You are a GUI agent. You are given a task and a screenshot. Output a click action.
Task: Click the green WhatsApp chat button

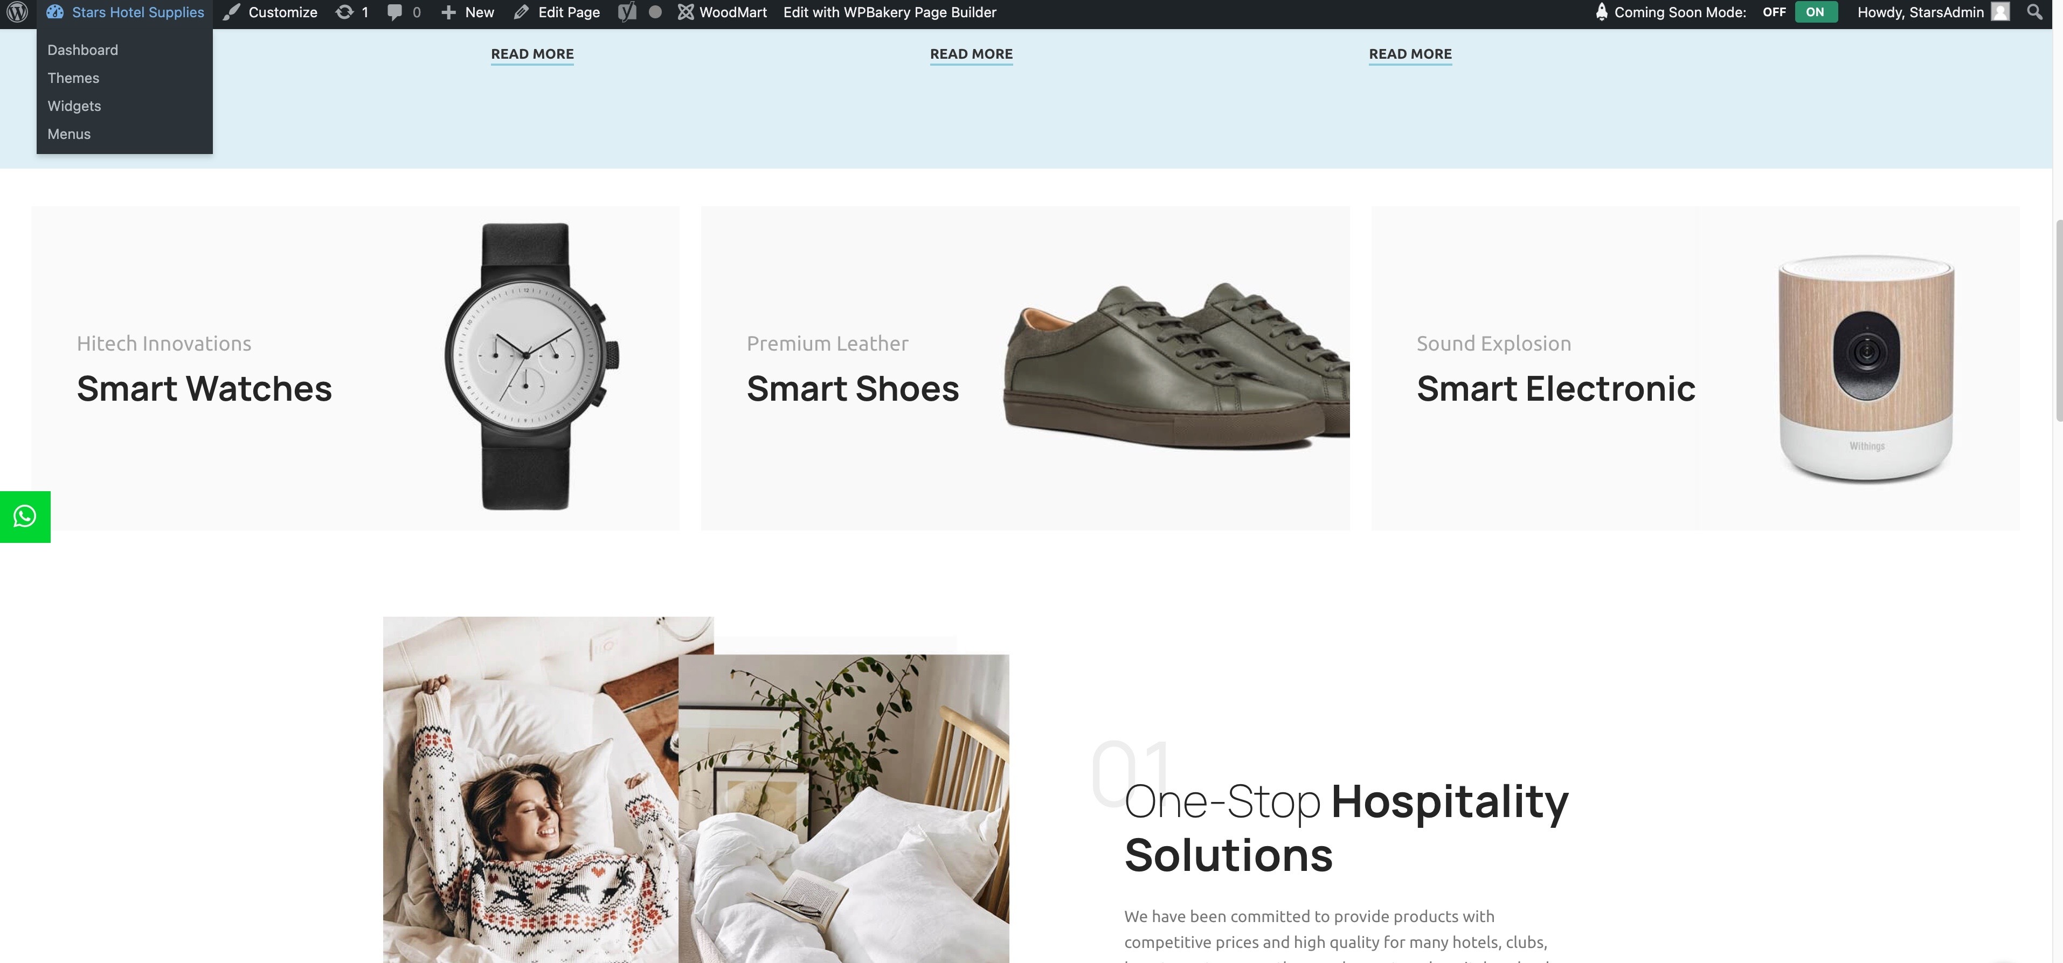25,517
